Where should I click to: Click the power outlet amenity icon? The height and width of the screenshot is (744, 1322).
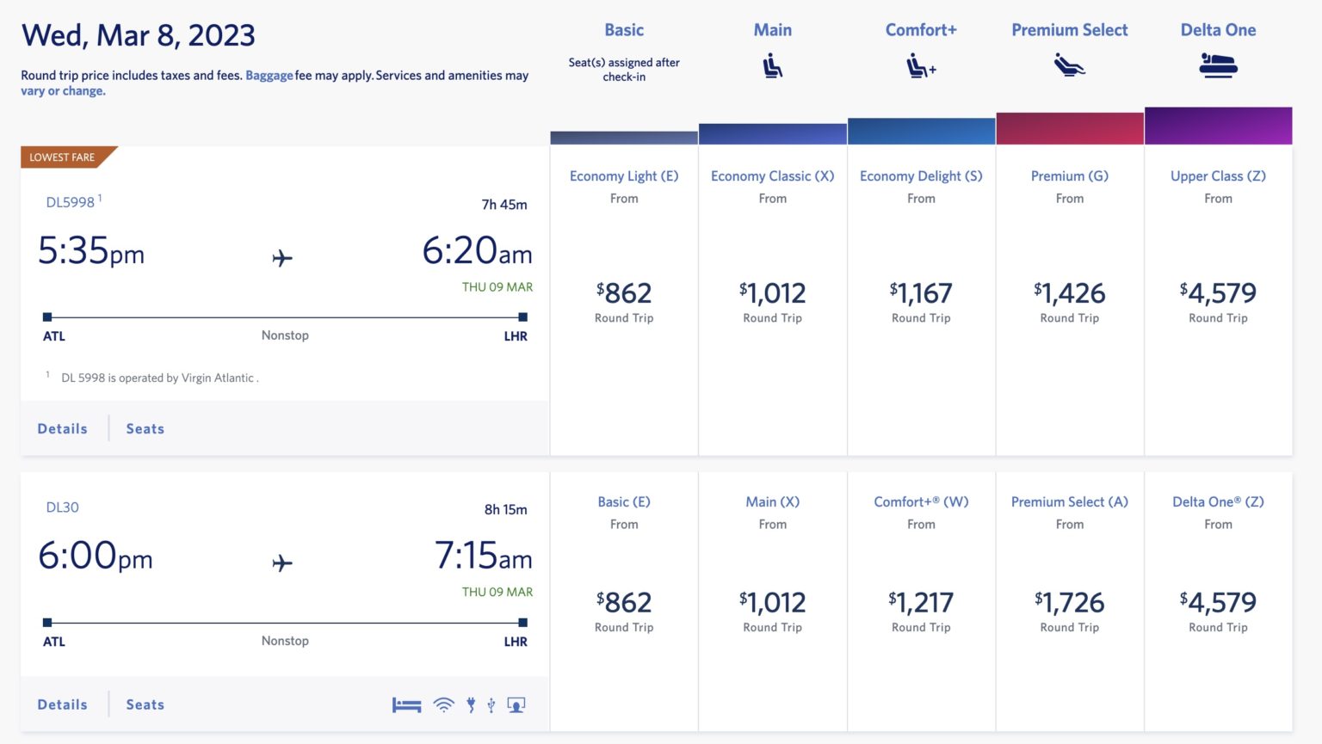click(x=470, y=704)
